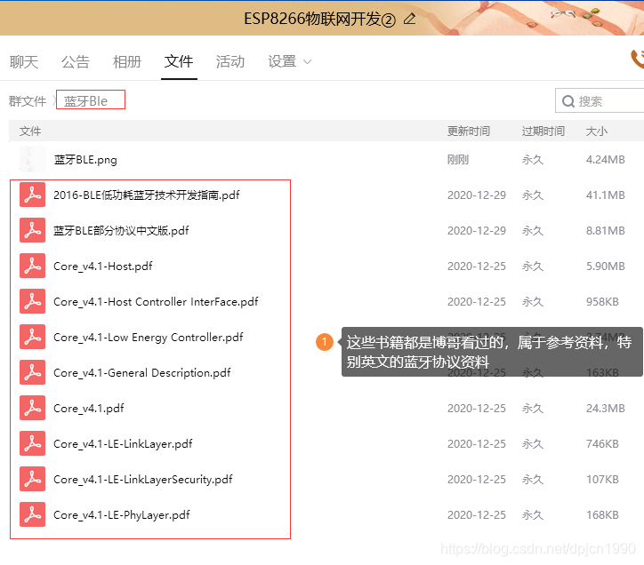Click into the 搜索 file search field

[600, 100]
